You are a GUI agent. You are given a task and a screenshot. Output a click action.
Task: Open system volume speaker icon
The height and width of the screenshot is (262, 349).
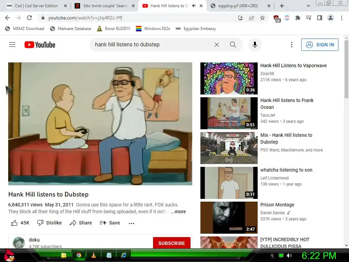pos(289,256)
